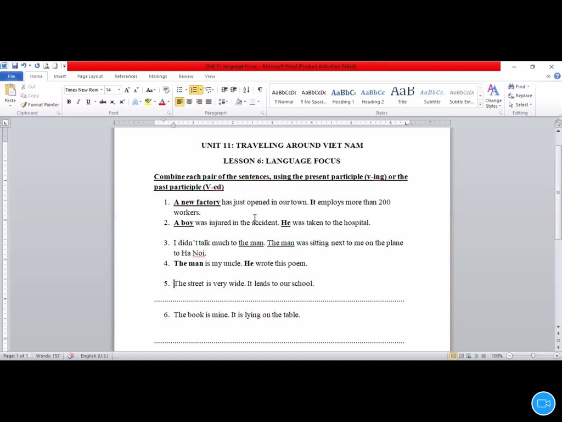
Task: Open the Times New Roman font name dropdown
Action: tap(102, 90)
